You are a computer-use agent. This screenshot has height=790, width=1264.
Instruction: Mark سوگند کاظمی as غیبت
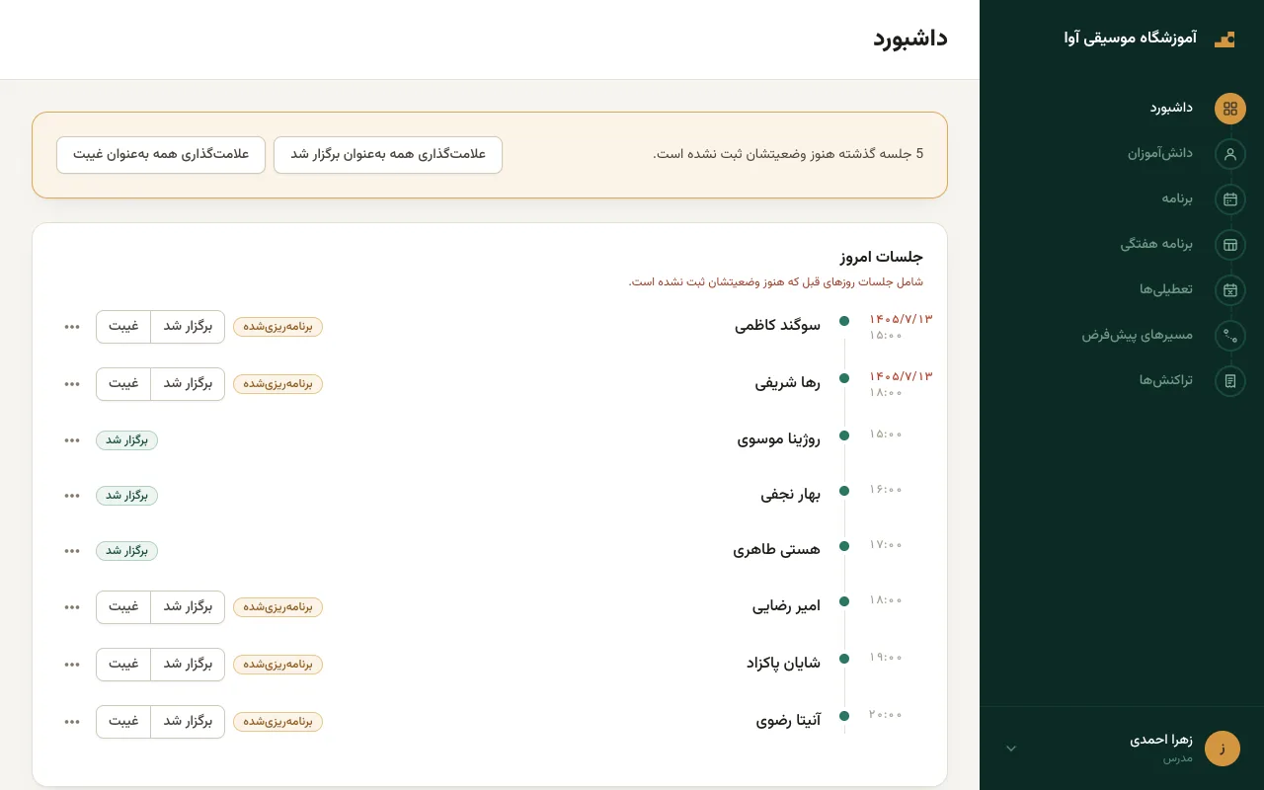tap(123, 327)
